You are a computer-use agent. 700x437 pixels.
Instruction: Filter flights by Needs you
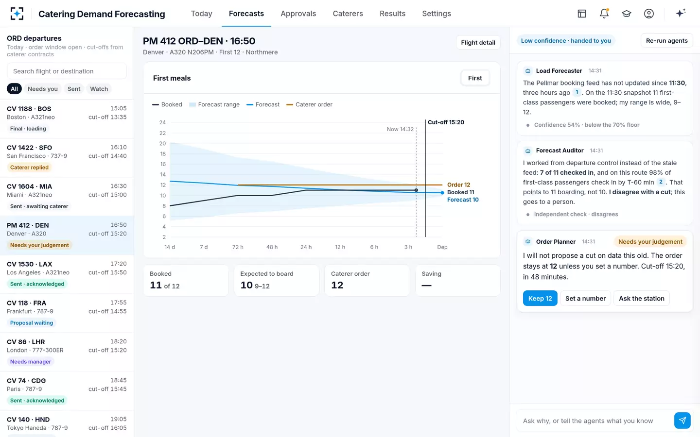[43, 89]
